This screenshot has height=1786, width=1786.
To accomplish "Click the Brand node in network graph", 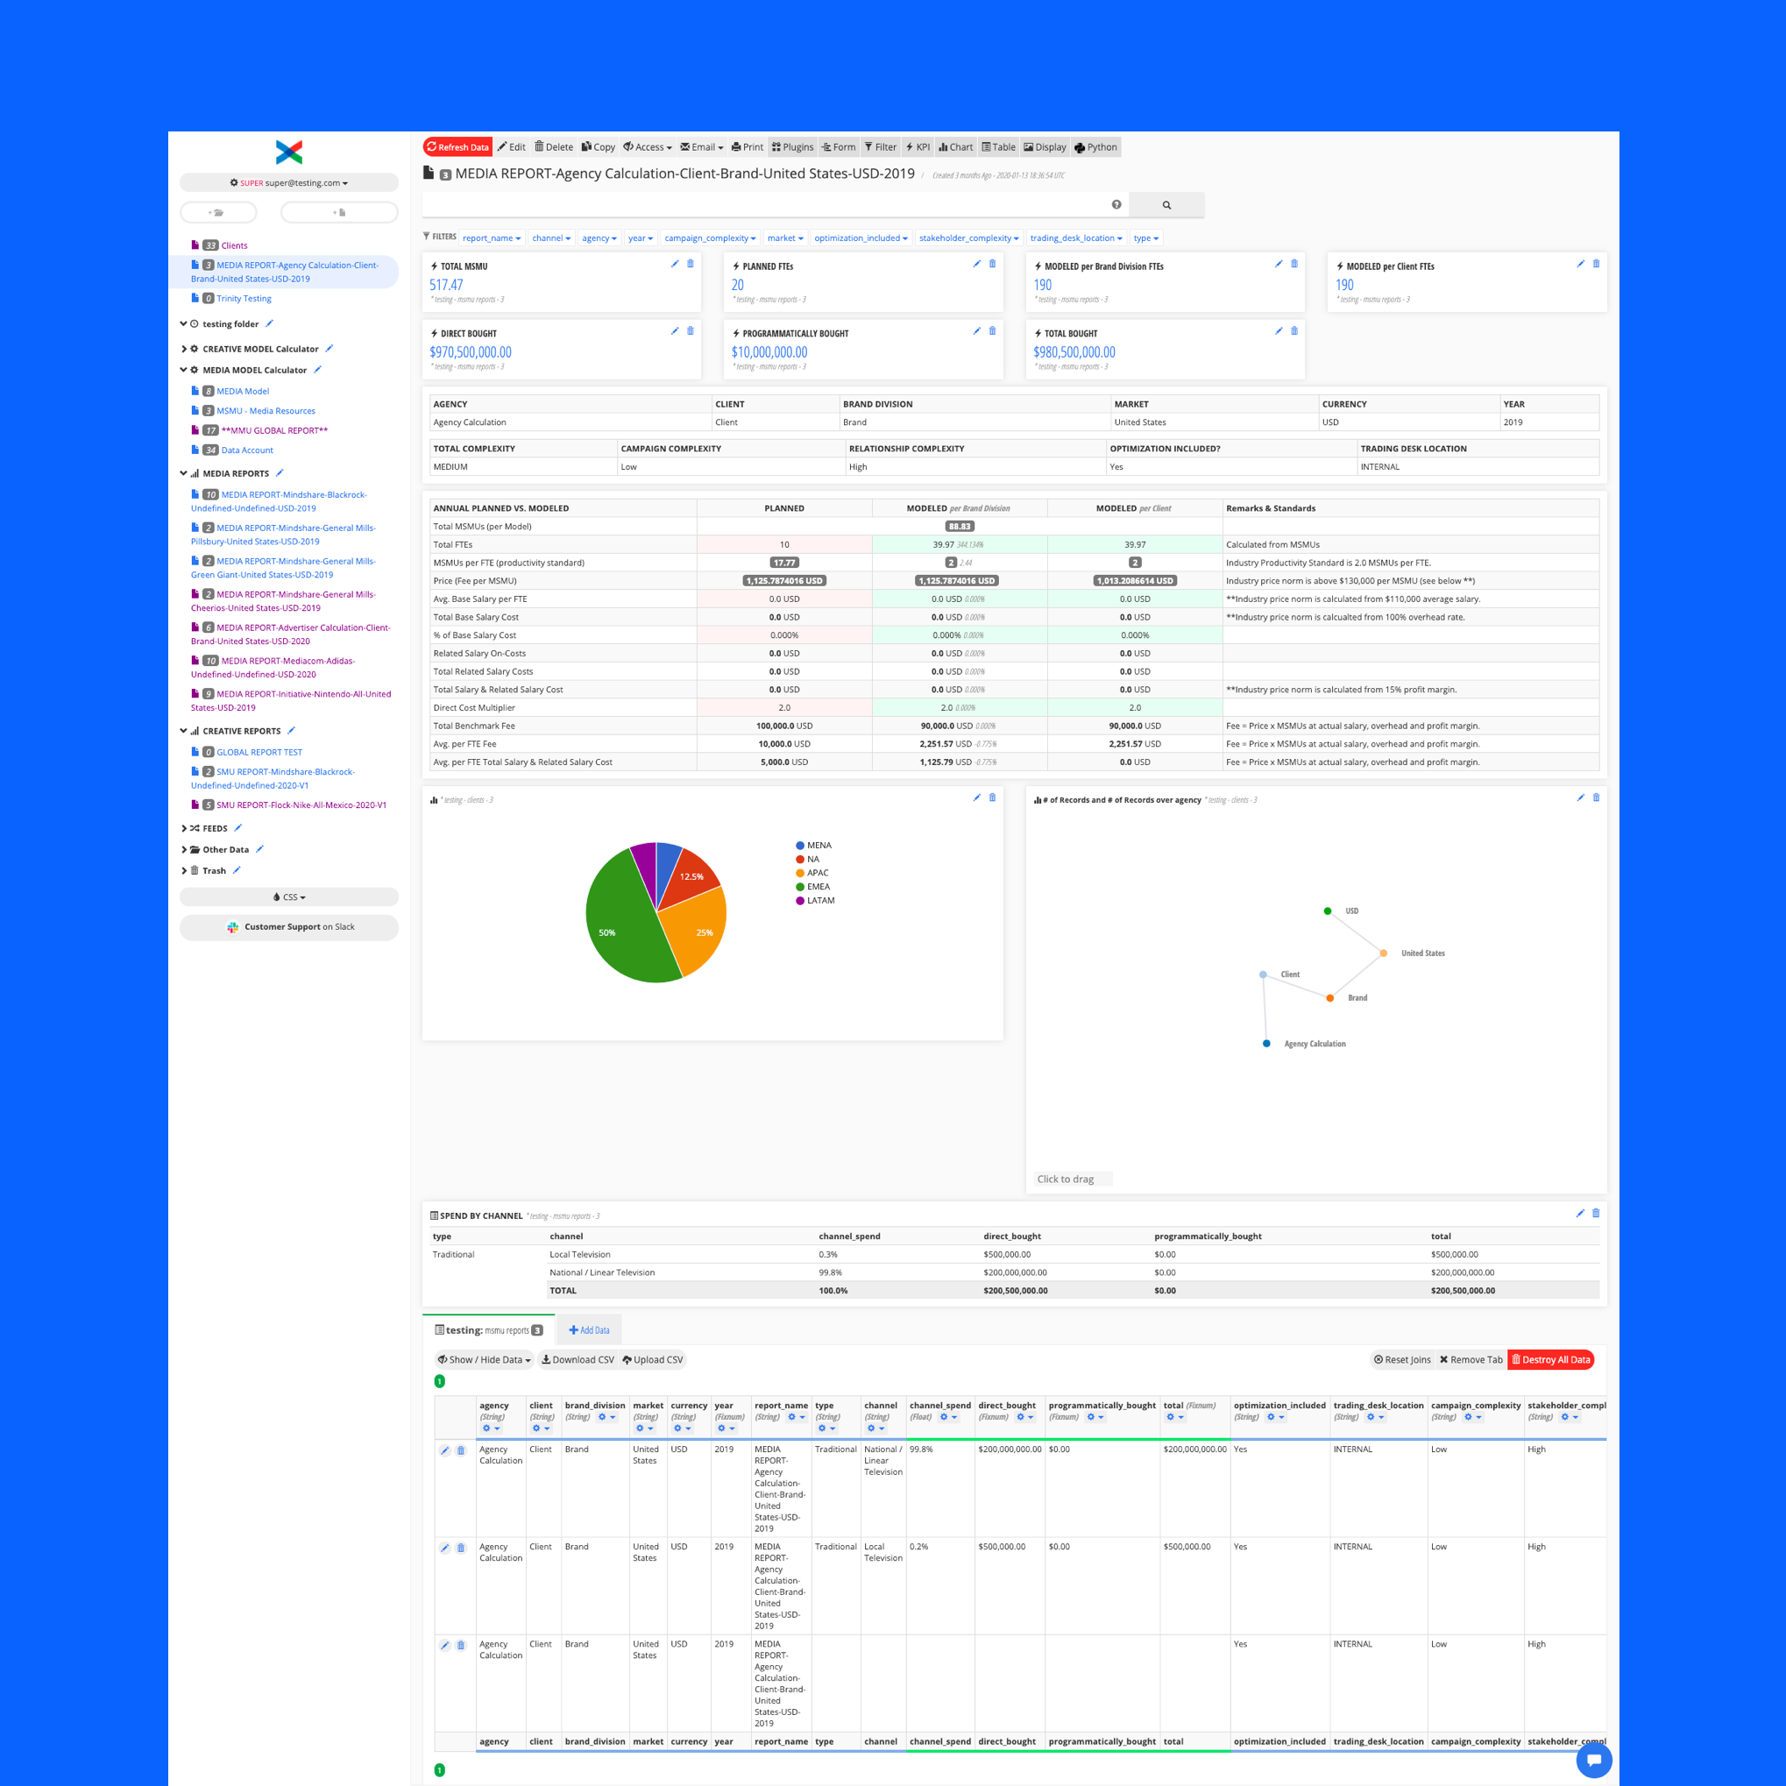I will [x=1329, y=998].
